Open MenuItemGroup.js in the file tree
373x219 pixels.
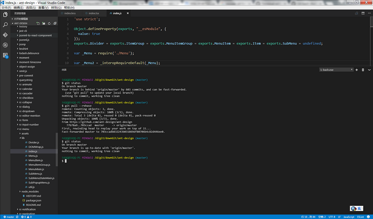39,165
